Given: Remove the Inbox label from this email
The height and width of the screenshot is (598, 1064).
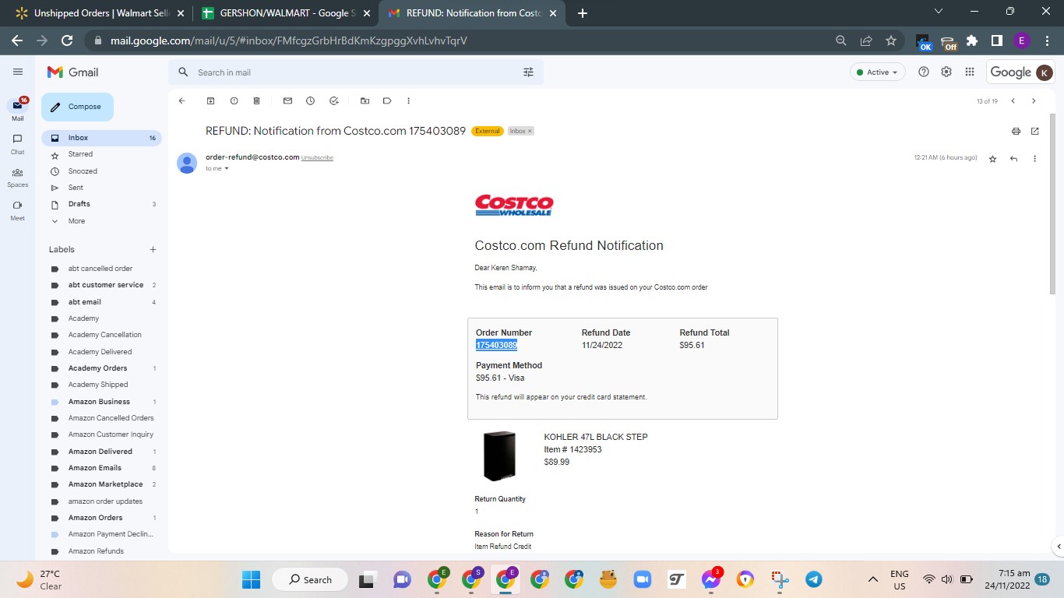Looking at the screenshot, I should (x=530, y=131).
